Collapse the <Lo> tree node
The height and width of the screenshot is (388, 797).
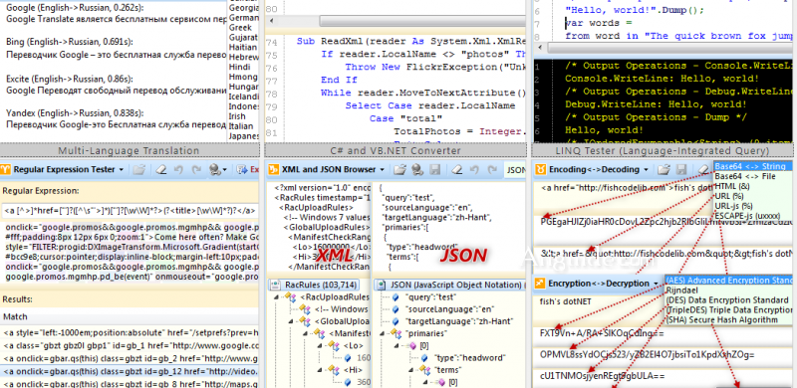(x=320, y=346)
